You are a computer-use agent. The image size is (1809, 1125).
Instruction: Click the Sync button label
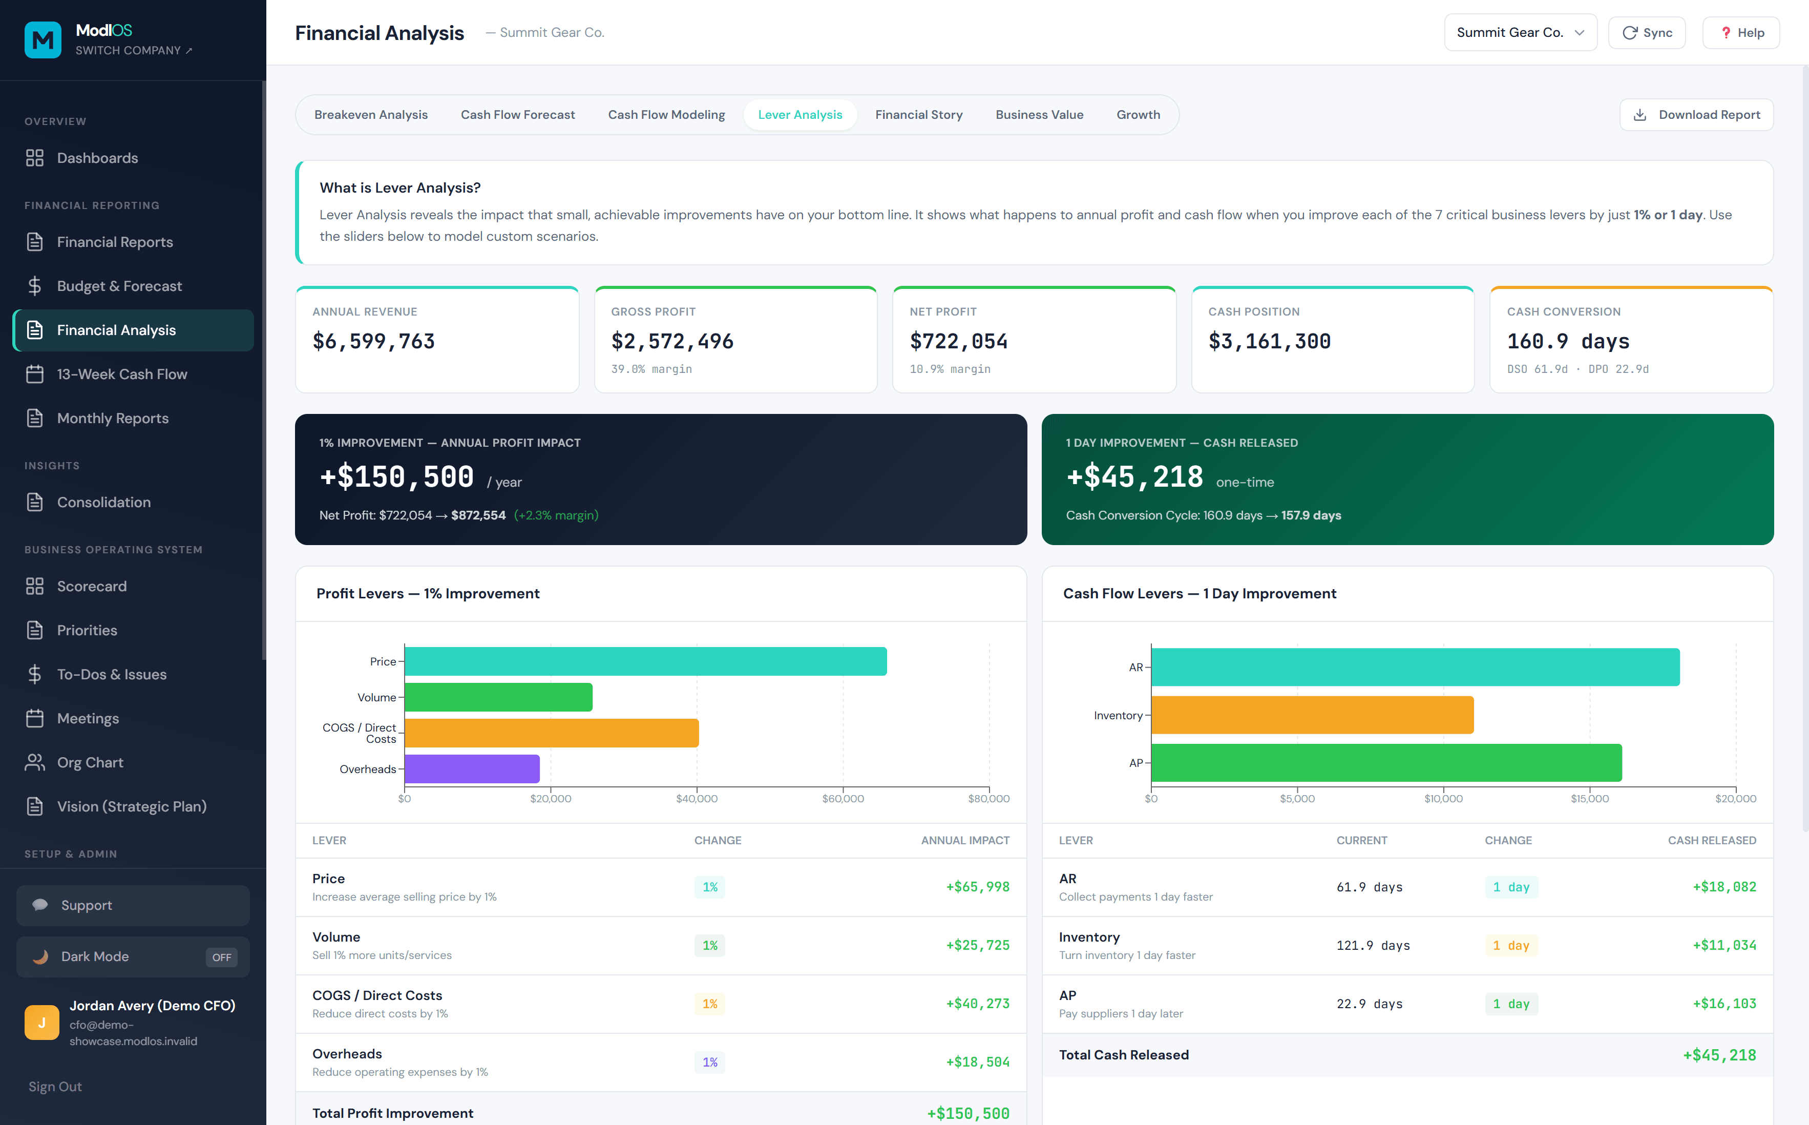(x=1657, y=33)
